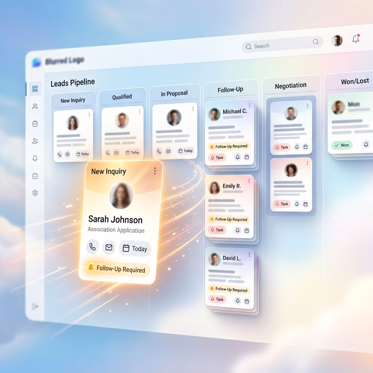Select the Negotiation column header

pos(291,85)
